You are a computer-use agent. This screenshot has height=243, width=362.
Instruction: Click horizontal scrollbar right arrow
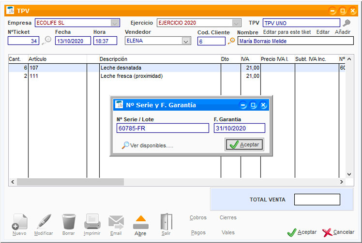(x=342, y=182)
